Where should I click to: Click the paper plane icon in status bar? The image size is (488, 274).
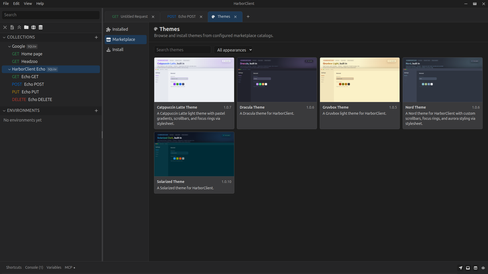click(461, 268)
